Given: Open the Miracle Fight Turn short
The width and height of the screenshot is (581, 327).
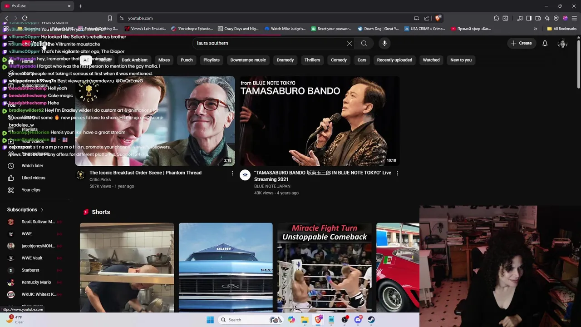Looking at the screenshot, I should [x=324, y=268].
